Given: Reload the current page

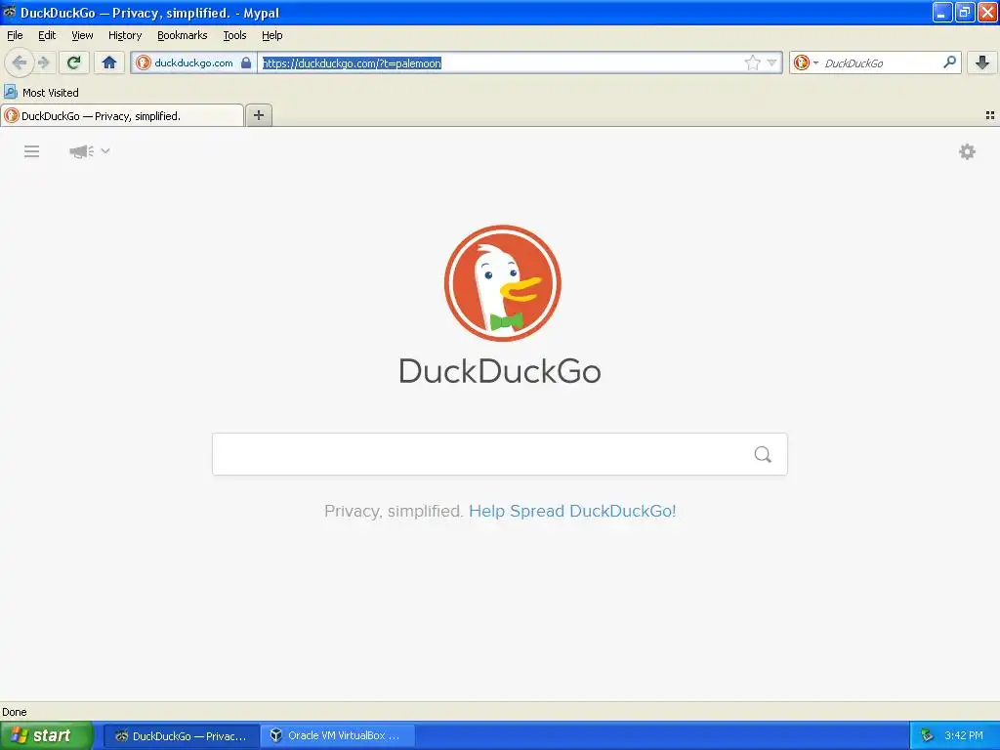Looking at the screenshot, I should click(74, 62).
